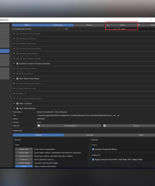The image size is (155, 186).
Task: Click the Install... button
Action: pyautogui.click(x=122, y=25)
